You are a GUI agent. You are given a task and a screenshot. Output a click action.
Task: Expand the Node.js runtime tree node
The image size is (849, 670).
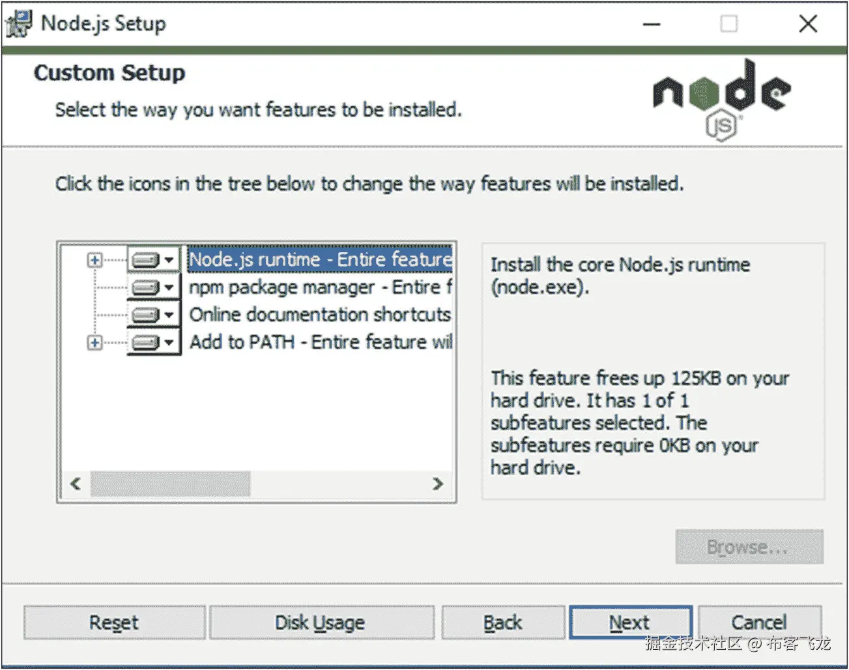(x=94, y=260)
